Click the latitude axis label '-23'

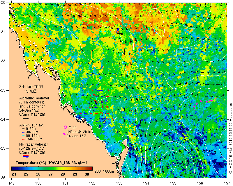coord(3,90)
